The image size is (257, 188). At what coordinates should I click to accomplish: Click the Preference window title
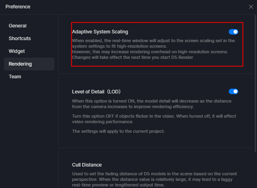point(18,7)
